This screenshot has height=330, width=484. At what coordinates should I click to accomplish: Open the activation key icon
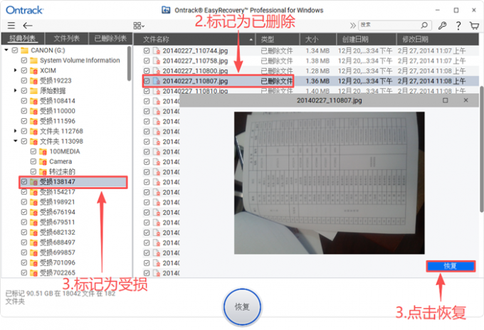(x=442, y=26)
